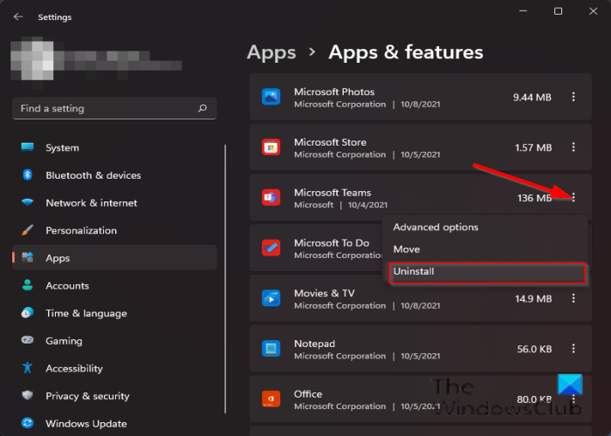This screenshot has height=436, width=611.
Task: Open more options for Microsoft Store
Action: [x=573, y=148]
